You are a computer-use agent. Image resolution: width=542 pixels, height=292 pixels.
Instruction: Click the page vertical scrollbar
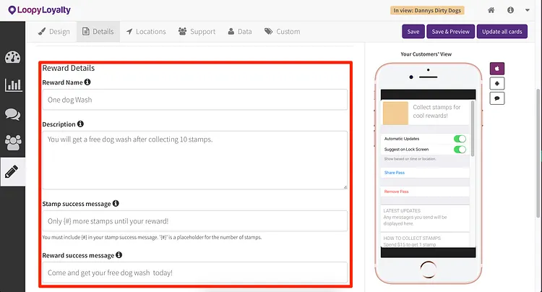coord(538,153)
